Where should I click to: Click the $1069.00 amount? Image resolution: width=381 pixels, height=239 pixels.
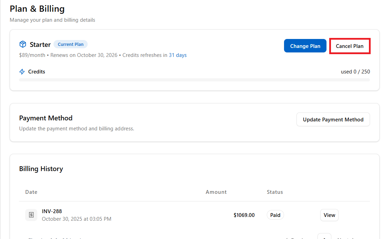244,215
